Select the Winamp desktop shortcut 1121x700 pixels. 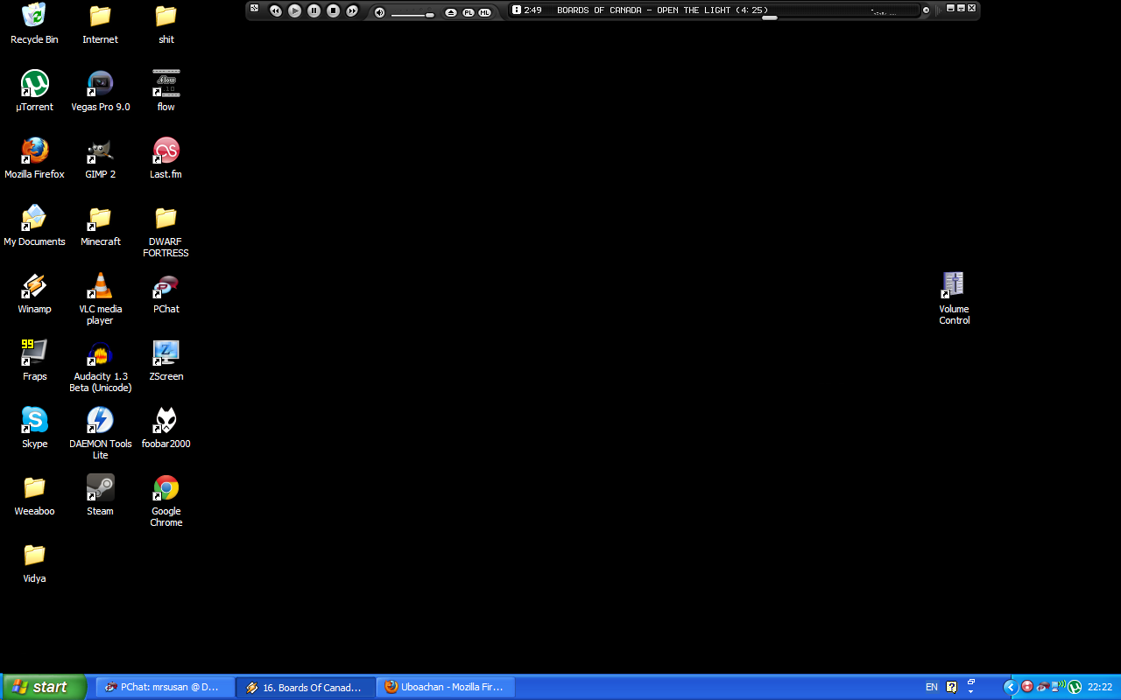[34, 293]
